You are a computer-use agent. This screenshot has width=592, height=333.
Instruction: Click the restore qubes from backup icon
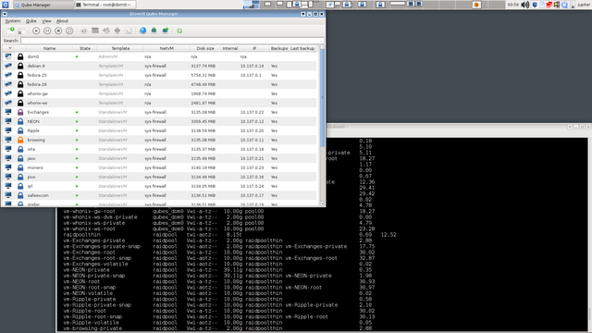[x=166, y=31]
